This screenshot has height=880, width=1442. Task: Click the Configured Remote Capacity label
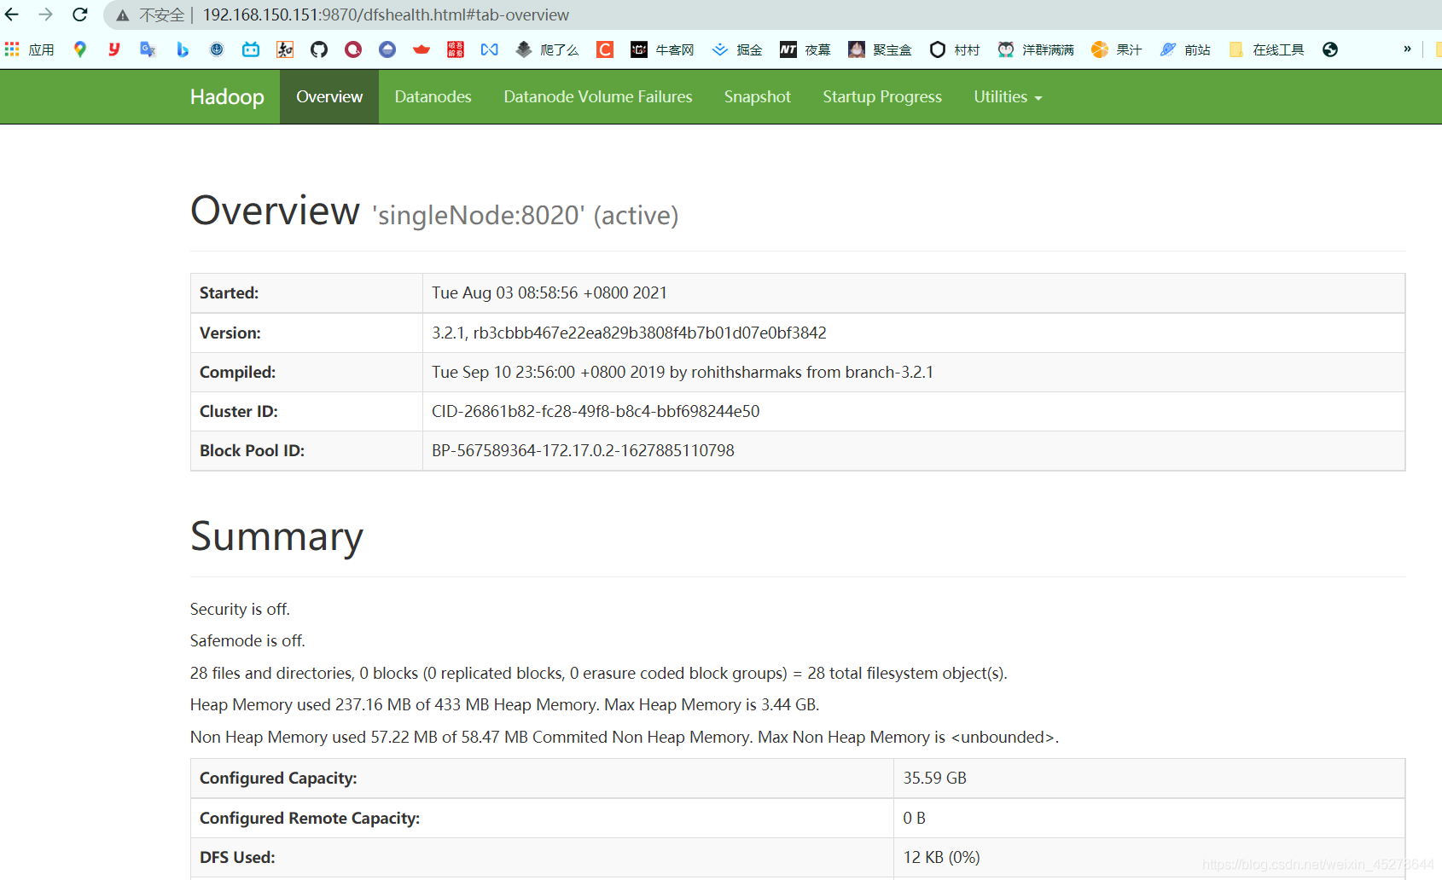(310, 818)
